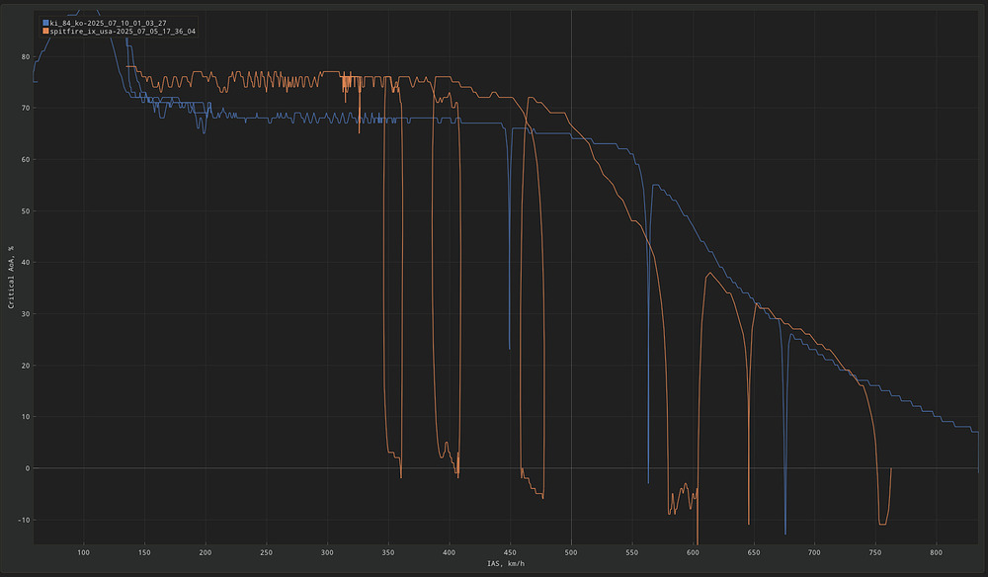Click the 10 label on the y-axis
The height and width of the screenshot is (577, 988).
click(24, 417)
